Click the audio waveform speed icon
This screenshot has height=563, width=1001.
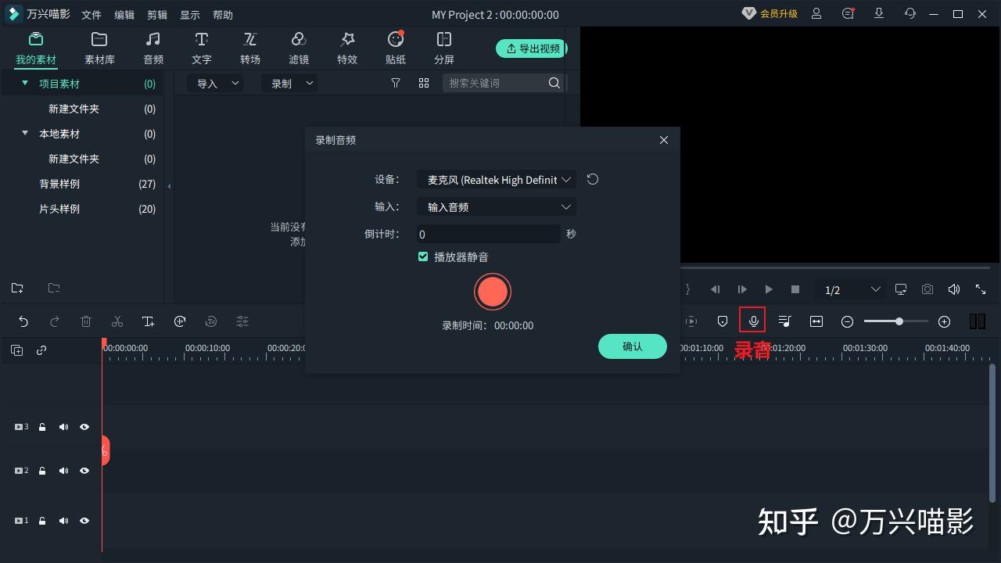(x=180, y=321)
